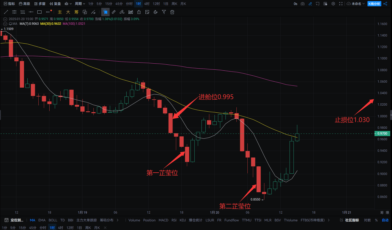Switch to 15分 timeframe in top bar
This screenshot has width=392, height=230.
point(109,4)
